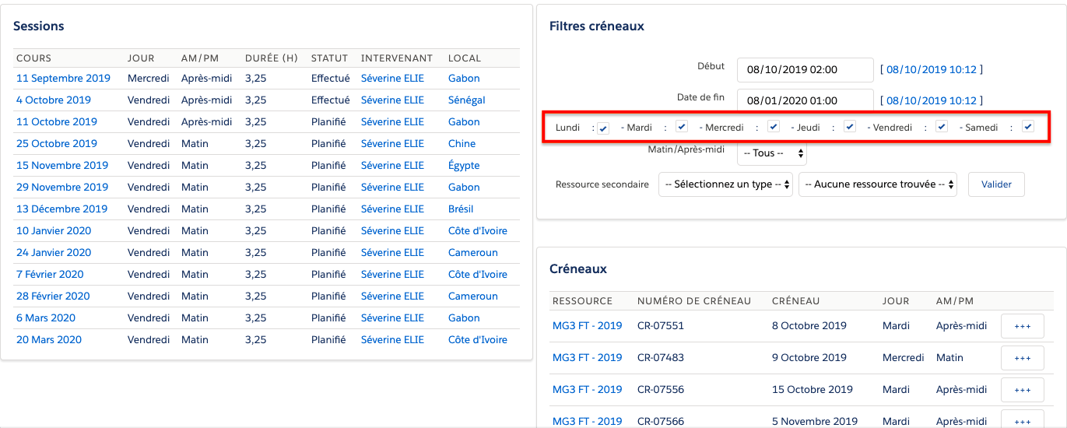Screen dimensions: 1067x428
Task: Open the Aucune ressource trouvée dropdown
Action: [878, 184]
